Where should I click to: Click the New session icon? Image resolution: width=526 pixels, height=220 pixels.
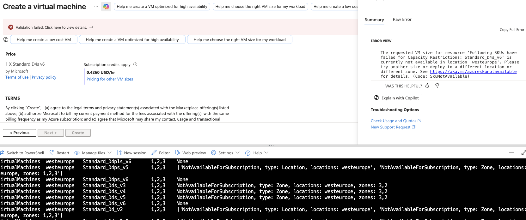[119, 152]
